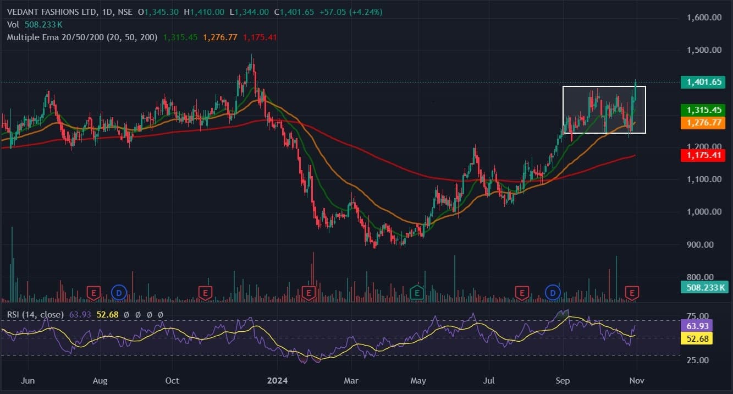Image resolution: width=733 pixels, height=394 pixels.
Task: Click the green 1,315.45 EMA price label
Action: point(703,110)
